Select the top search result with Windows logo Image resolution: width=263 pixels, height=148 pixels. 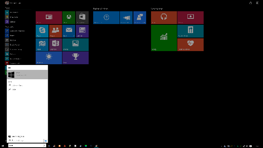(x=27, y=74)
